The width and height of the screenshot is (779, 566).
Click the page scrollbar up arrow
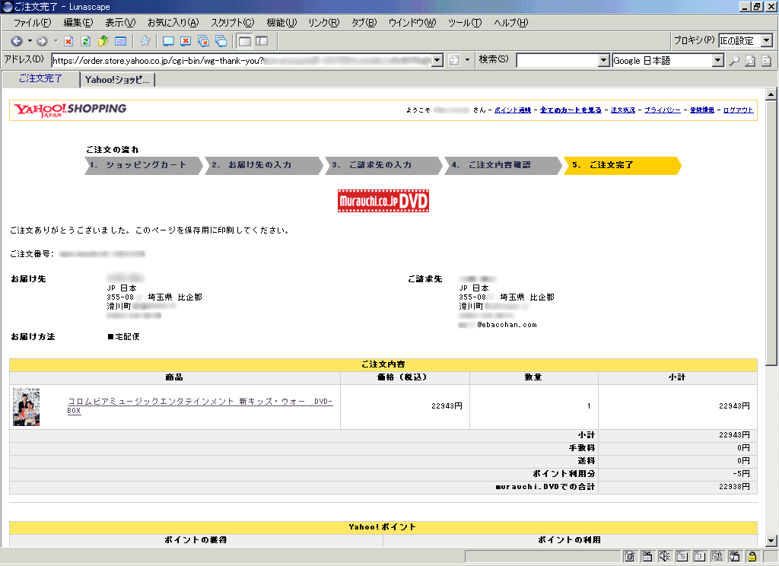tap(771, 94)
